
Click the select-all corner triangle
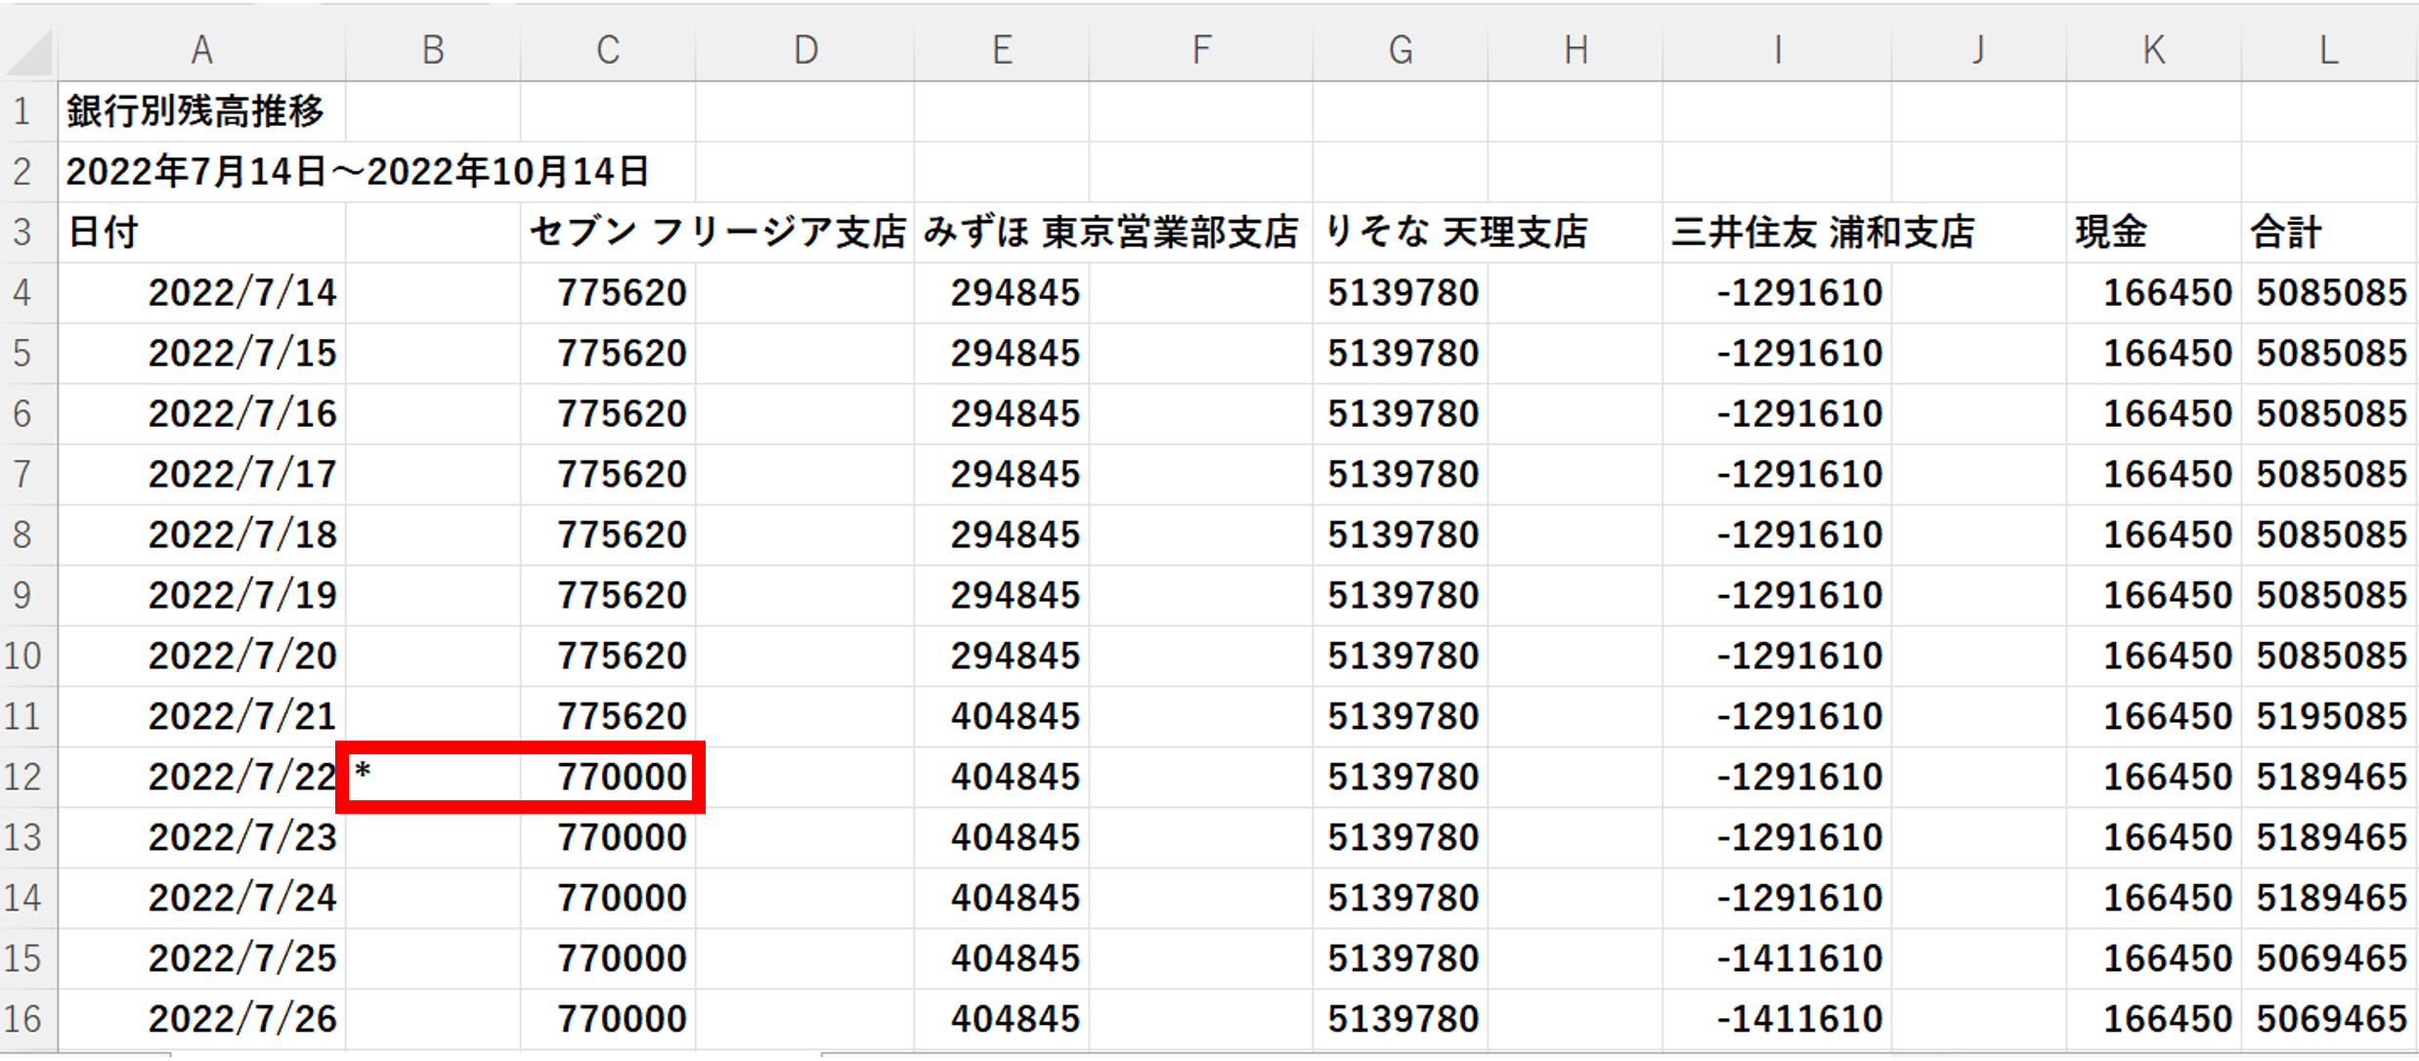click(x=29, y=52)
